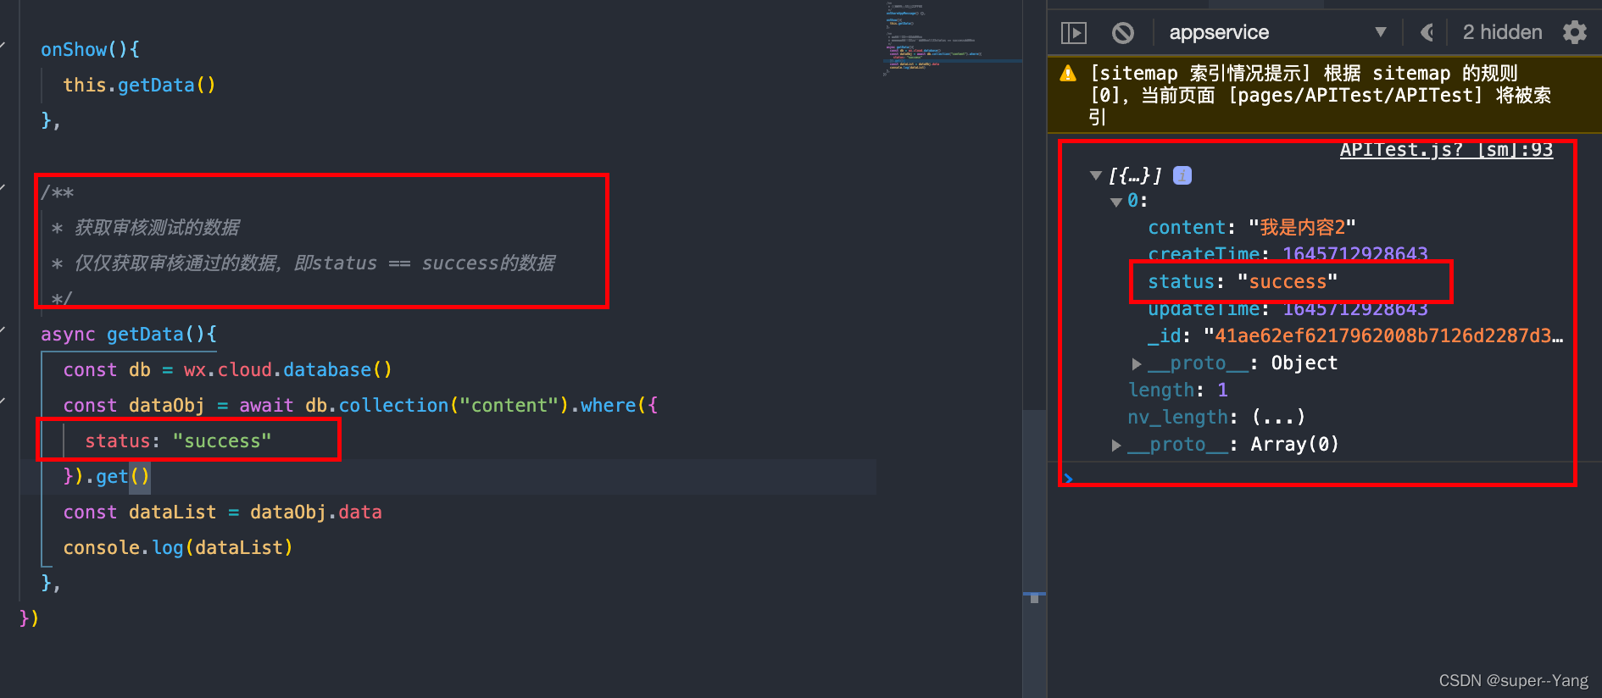Click the _id: "41ae62ef..." property
Image resolution: width=1602 pixels, height=698 pixels.
click(x=1355, y=335)
